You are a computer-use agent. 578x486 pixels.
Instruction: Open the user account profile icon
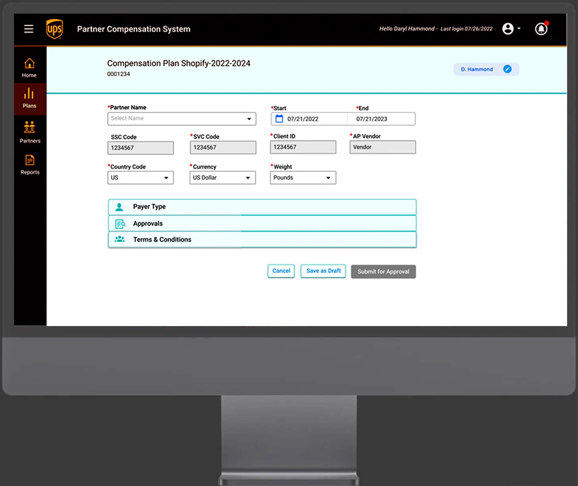(x=508, y=29)
